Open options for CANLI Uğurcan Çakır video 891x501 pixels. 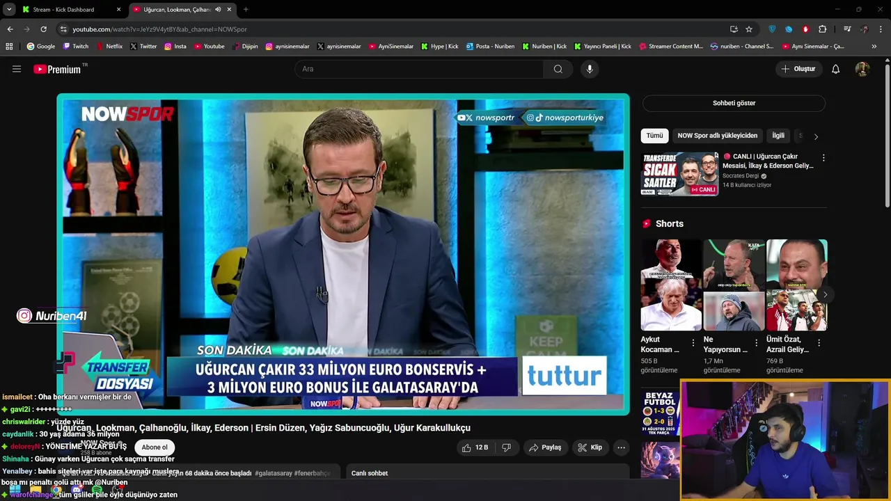[x=823, y=158]
